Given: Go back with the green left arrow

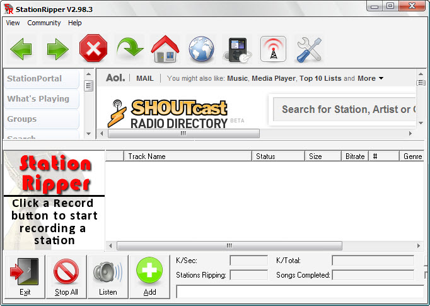Looking at the screenshot, I should point(21,49).
